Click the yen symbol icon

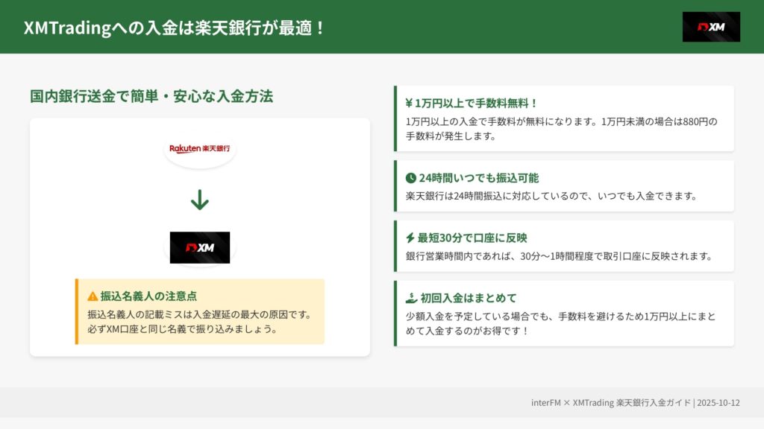click(x=410, y=104)
